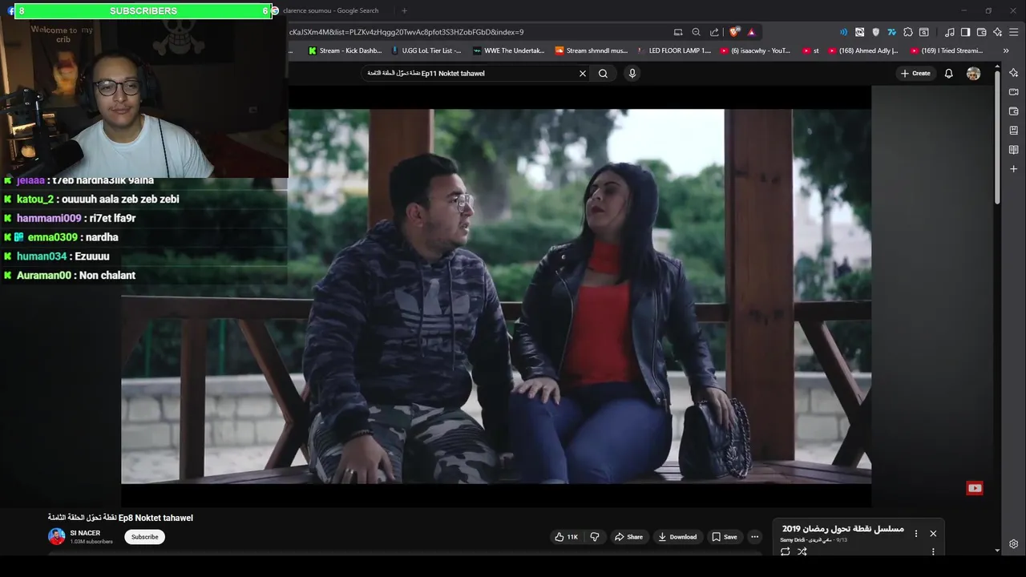Screen dimensions: 1026x577
Task: Dislike the video with thumbs down
Action: (595, 537)
